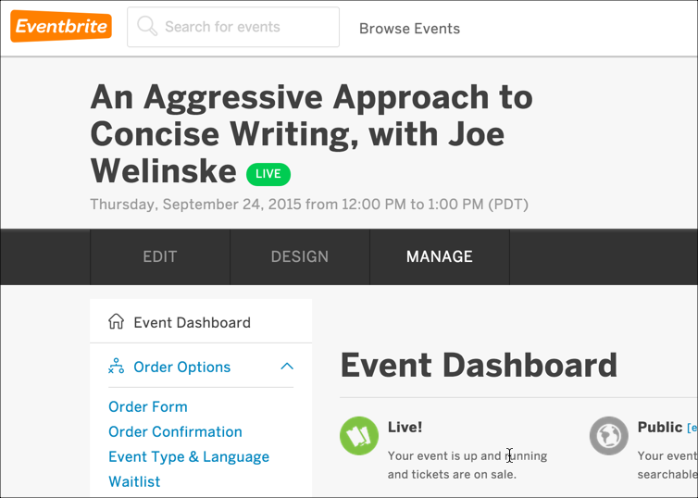Click the Order Options icon in sidebar

(117, 367)
